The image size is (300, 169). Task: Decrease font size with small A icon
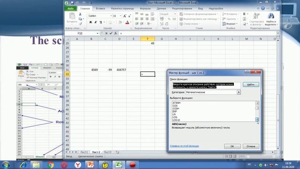(129, 16)
